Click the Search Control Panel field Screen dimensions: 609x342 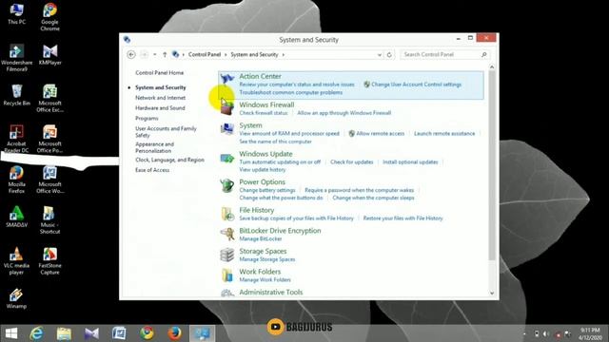445,55
